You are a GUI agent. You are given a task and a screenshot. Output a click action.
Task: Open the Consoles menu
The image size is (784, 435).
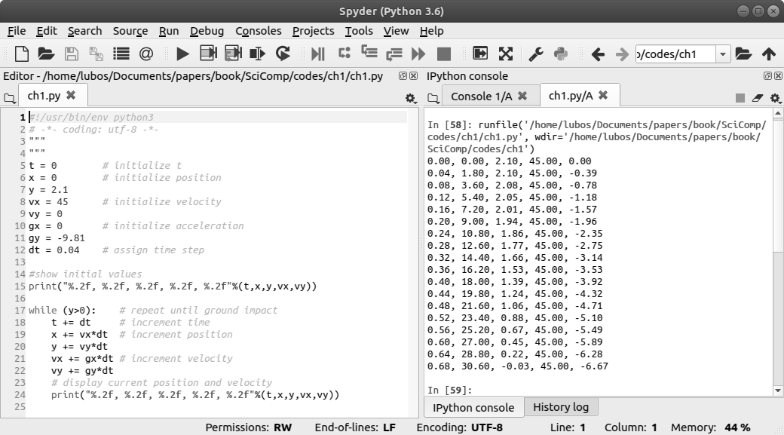[258, 31]
